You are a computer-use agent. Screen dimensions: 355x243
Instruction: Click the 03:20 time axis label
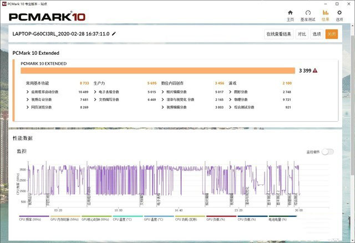(x=58, y=210)
